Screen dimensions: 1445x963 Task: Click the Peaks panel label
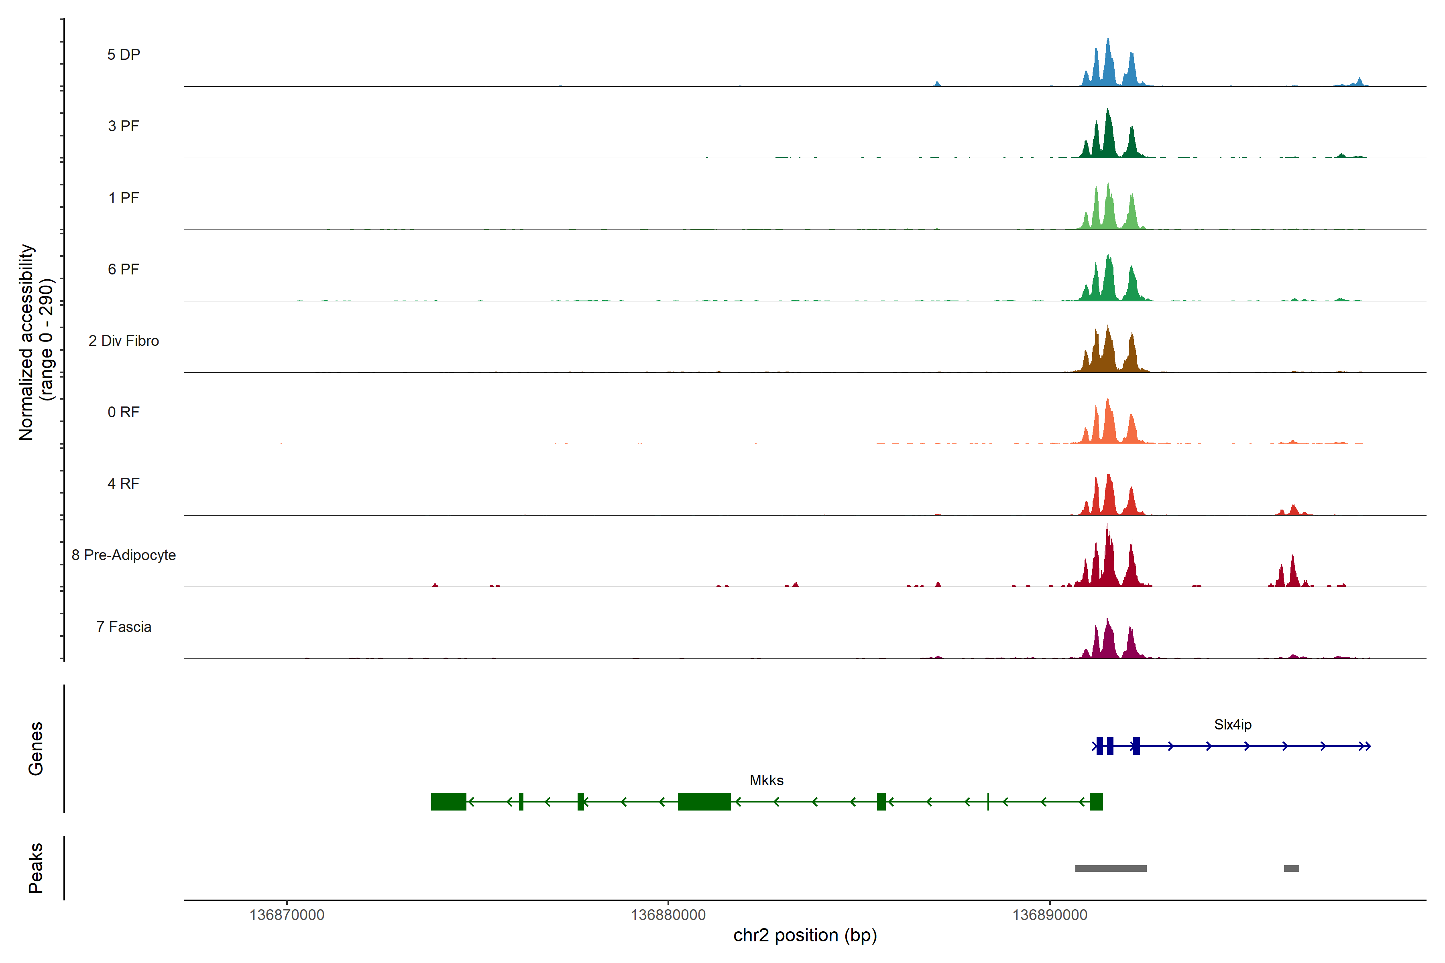36,868
